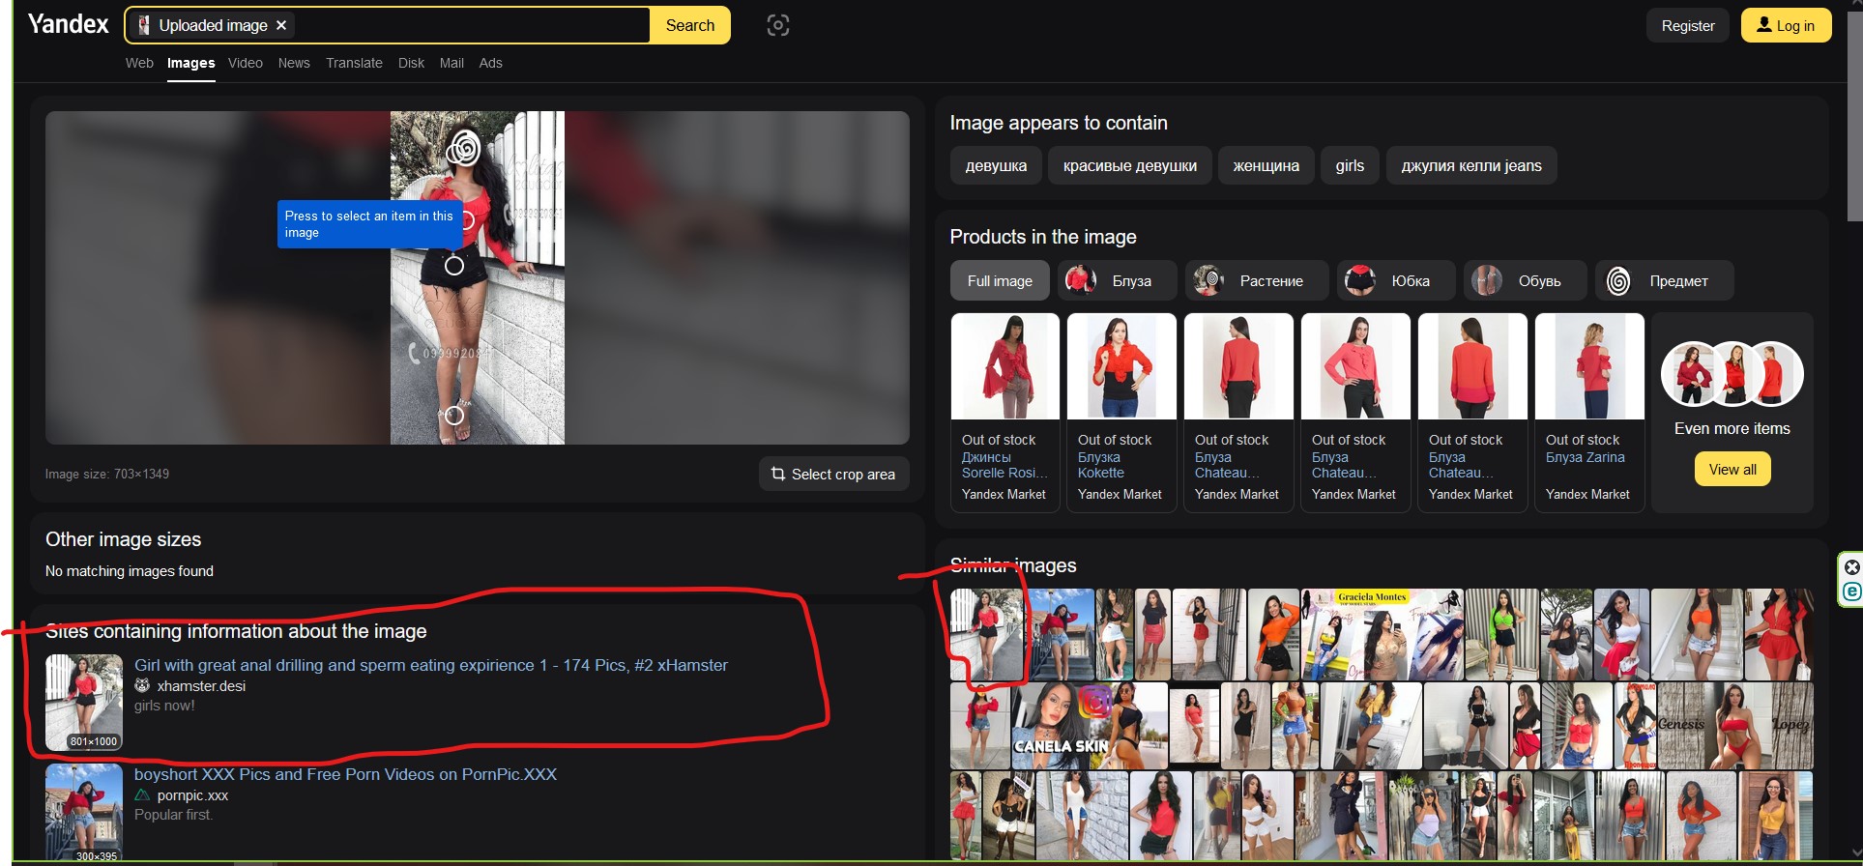1863x866 pixels.
Task: Click the pornpic.xxx site link
Action: [x=192, y=795]
